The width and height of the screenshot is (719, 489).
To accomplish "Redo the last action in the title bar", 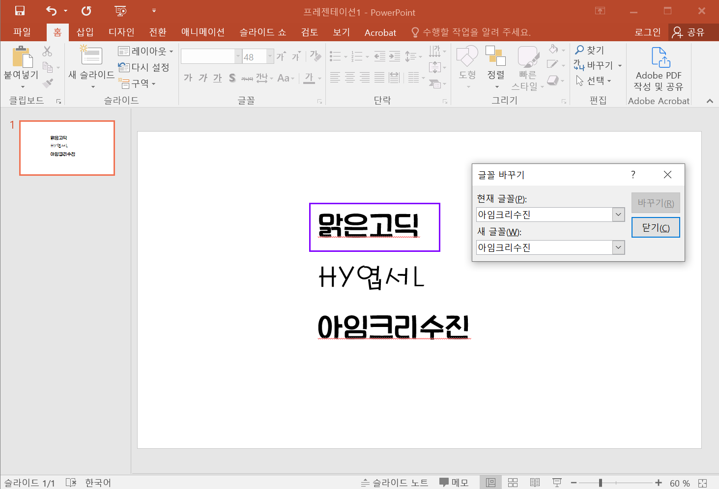I will [x=86, y=11].
